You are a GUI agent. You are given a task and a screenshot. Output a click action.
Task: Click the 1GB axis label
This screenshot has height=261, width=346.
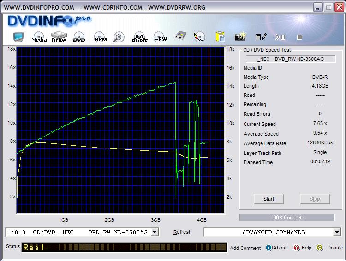pyautogui.click(x=63, y=220)
